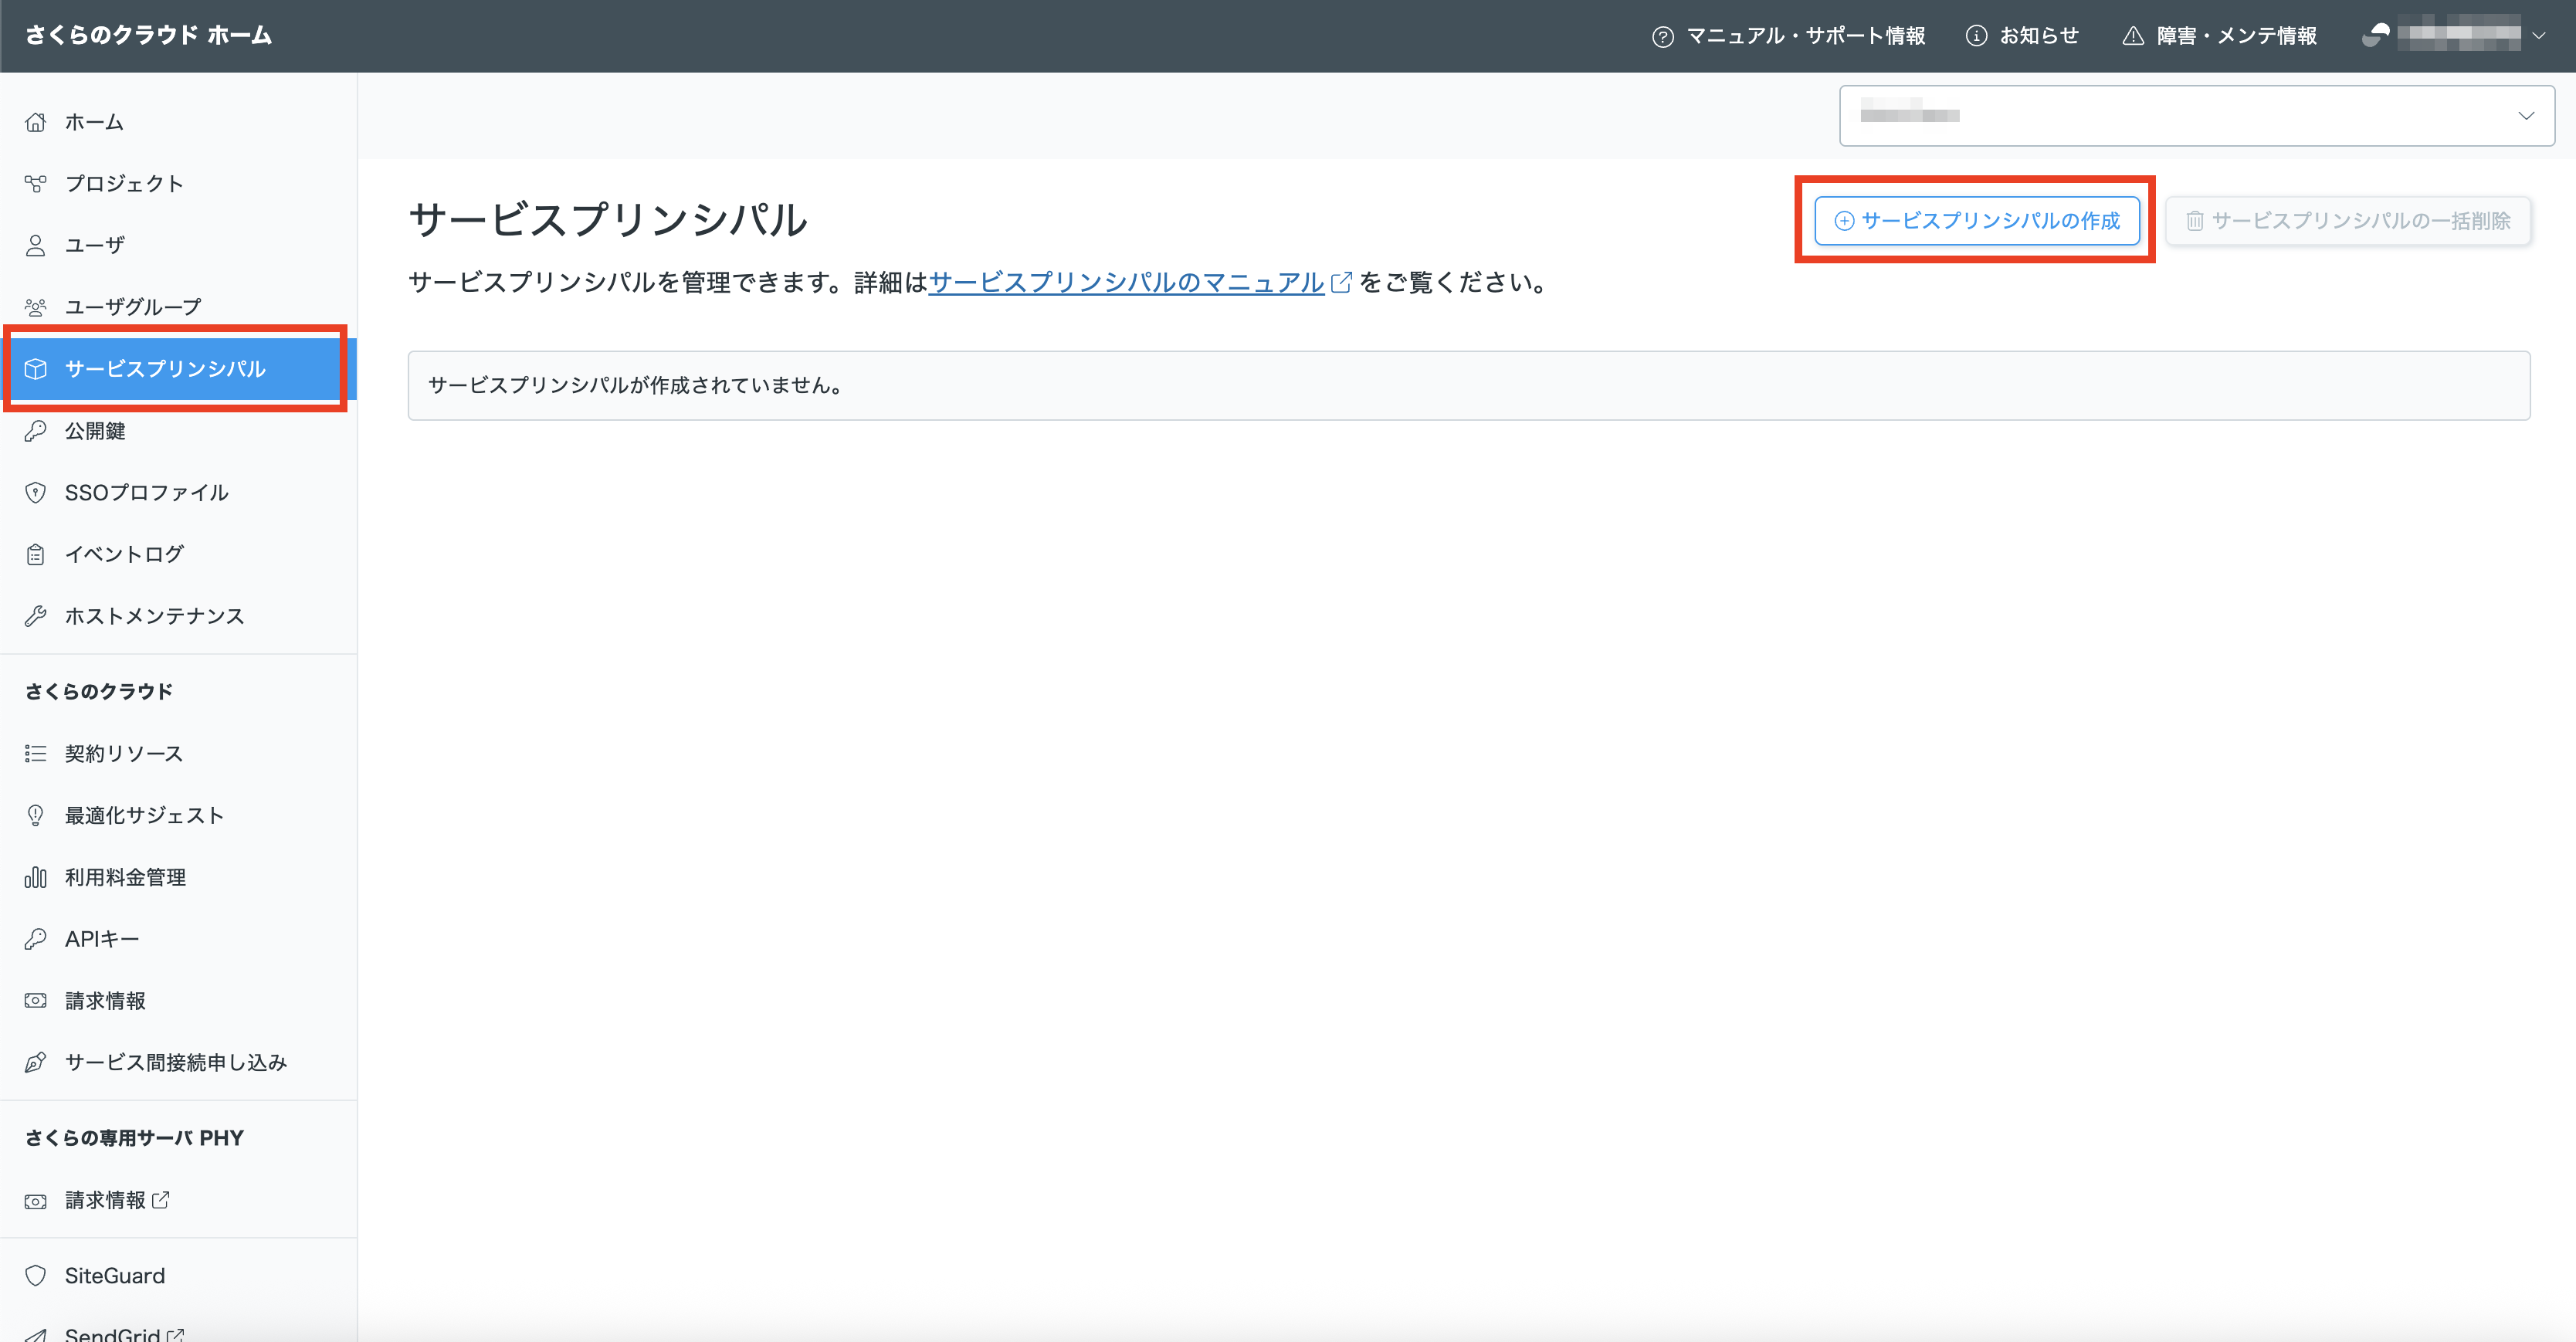Viewport: 2576px width, 1342px height.
Task: Open the project selector dropdown
Action: (2196, 116)
